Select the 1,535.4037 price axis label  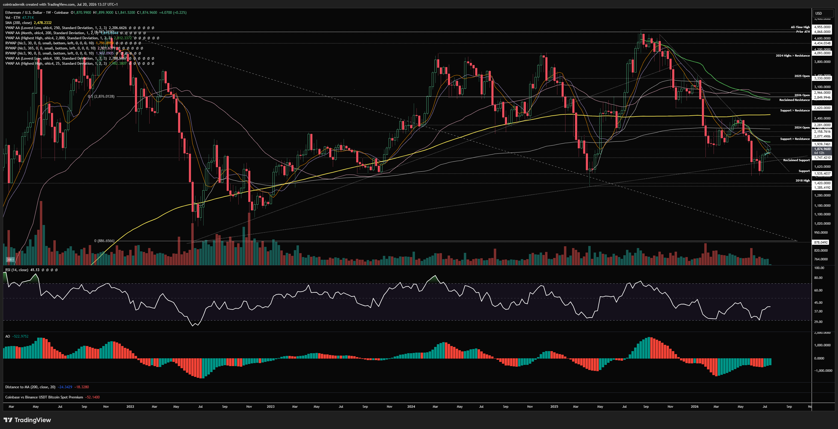click(822, 173)
